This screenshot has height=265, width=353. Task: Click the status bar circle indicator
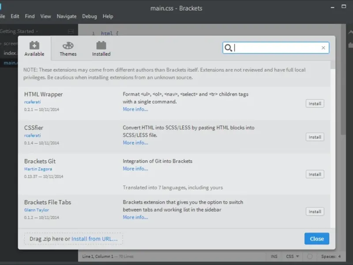310,256
